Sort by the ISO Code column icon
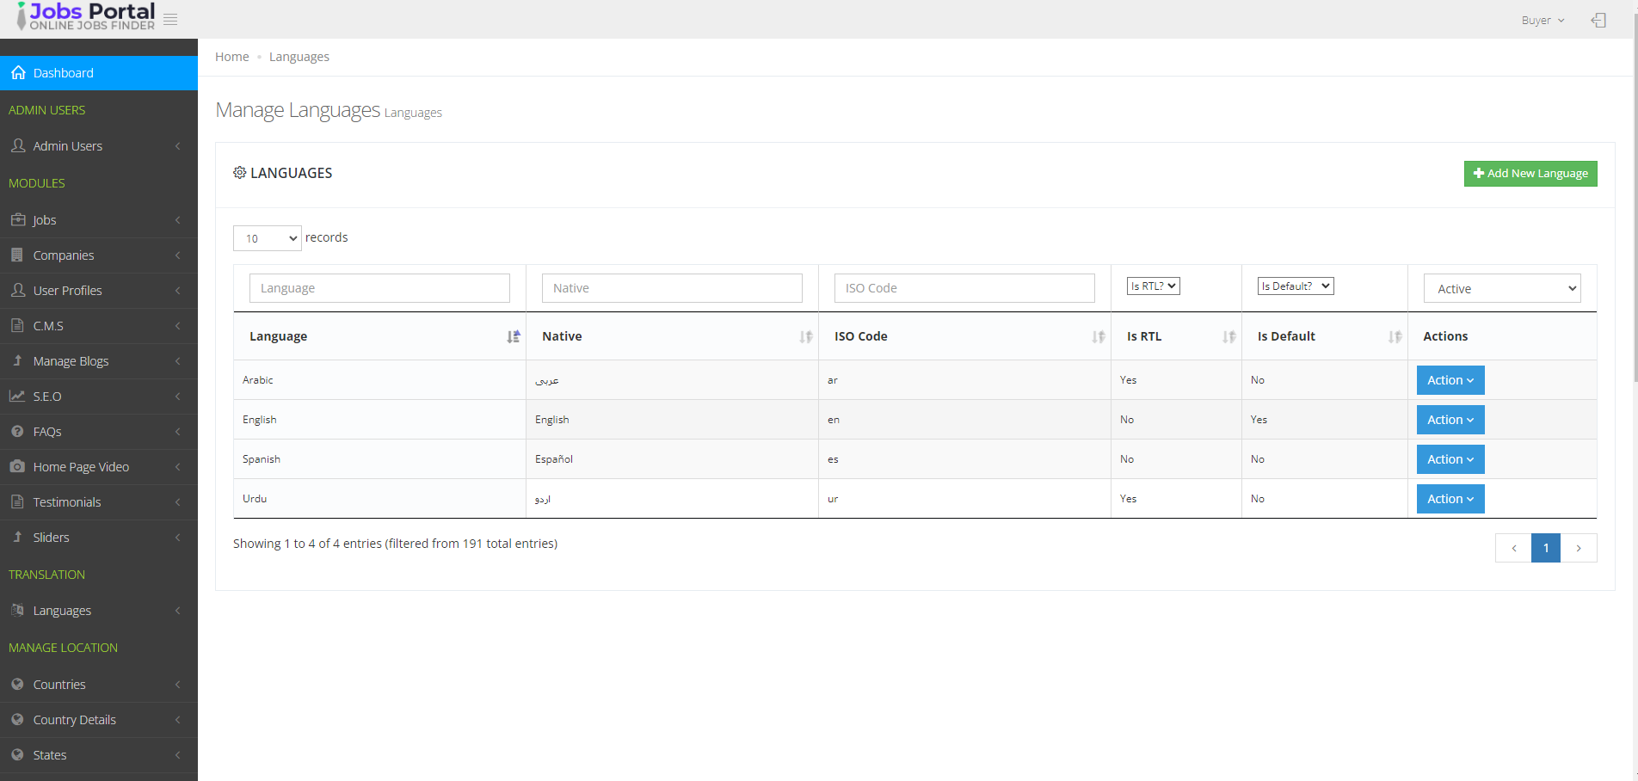Image resolution: width=1638 pixels, height=781 pixels. 1098,337
